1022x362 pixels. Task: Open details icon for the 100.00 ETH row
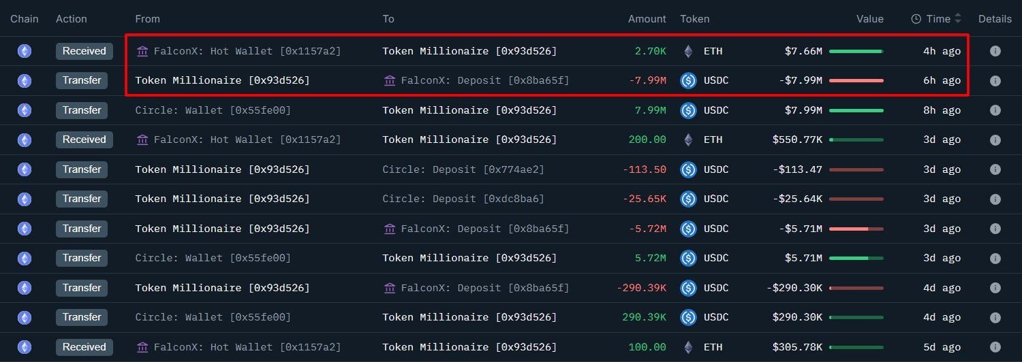[x=995, y=347]
